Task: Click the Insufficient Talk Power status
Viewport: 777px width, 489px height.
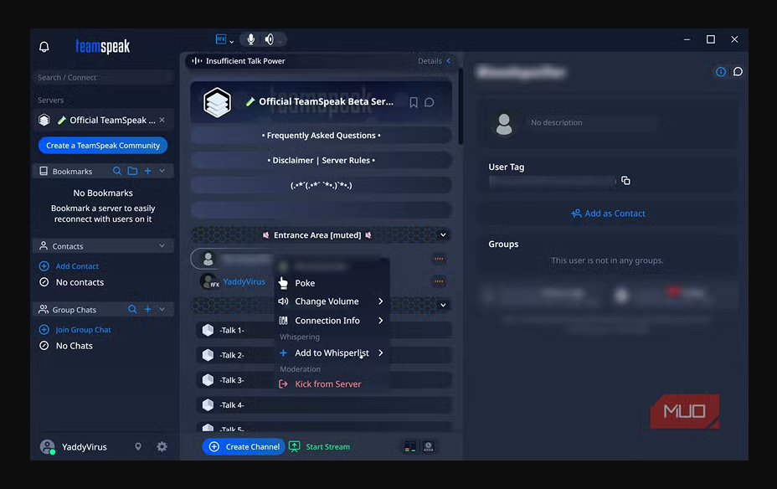Action: coord(239,61)
